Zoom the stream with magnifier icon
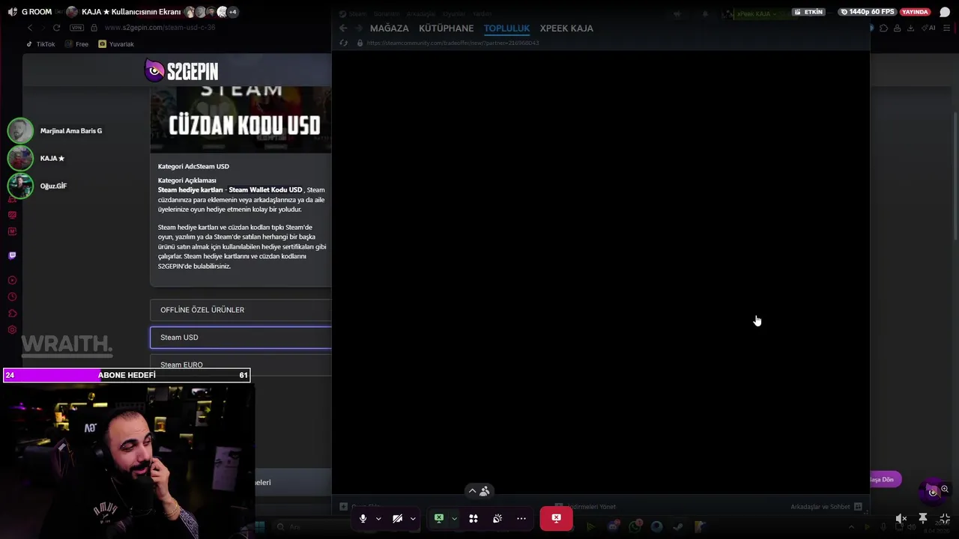This screenshot has width=959, height=539. tap(945, 489)
